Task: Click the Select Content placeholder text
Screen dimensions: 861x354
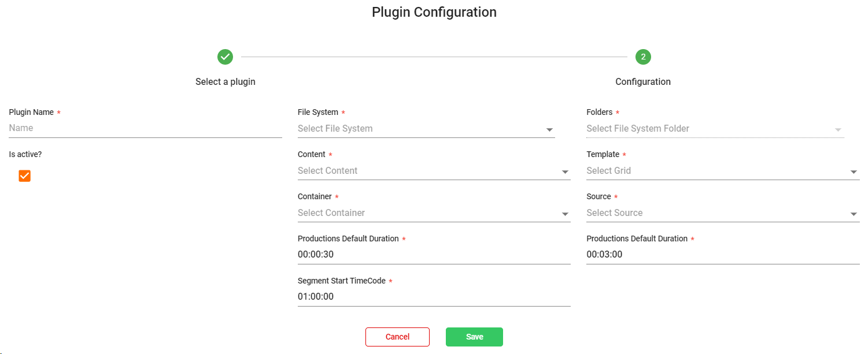Action: coord(327,171)
